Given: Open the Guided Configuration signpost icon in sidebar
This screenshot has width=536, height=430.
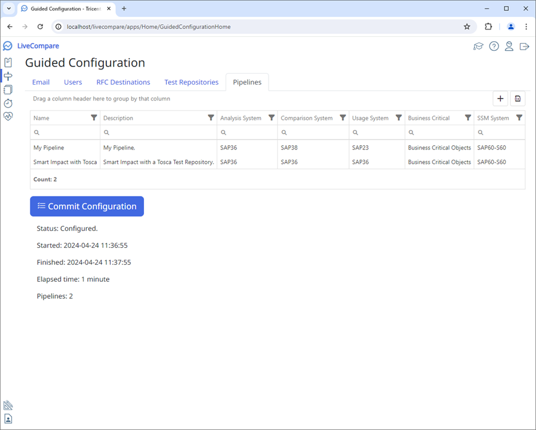Looking at the screenshot, I should point(8,76).
